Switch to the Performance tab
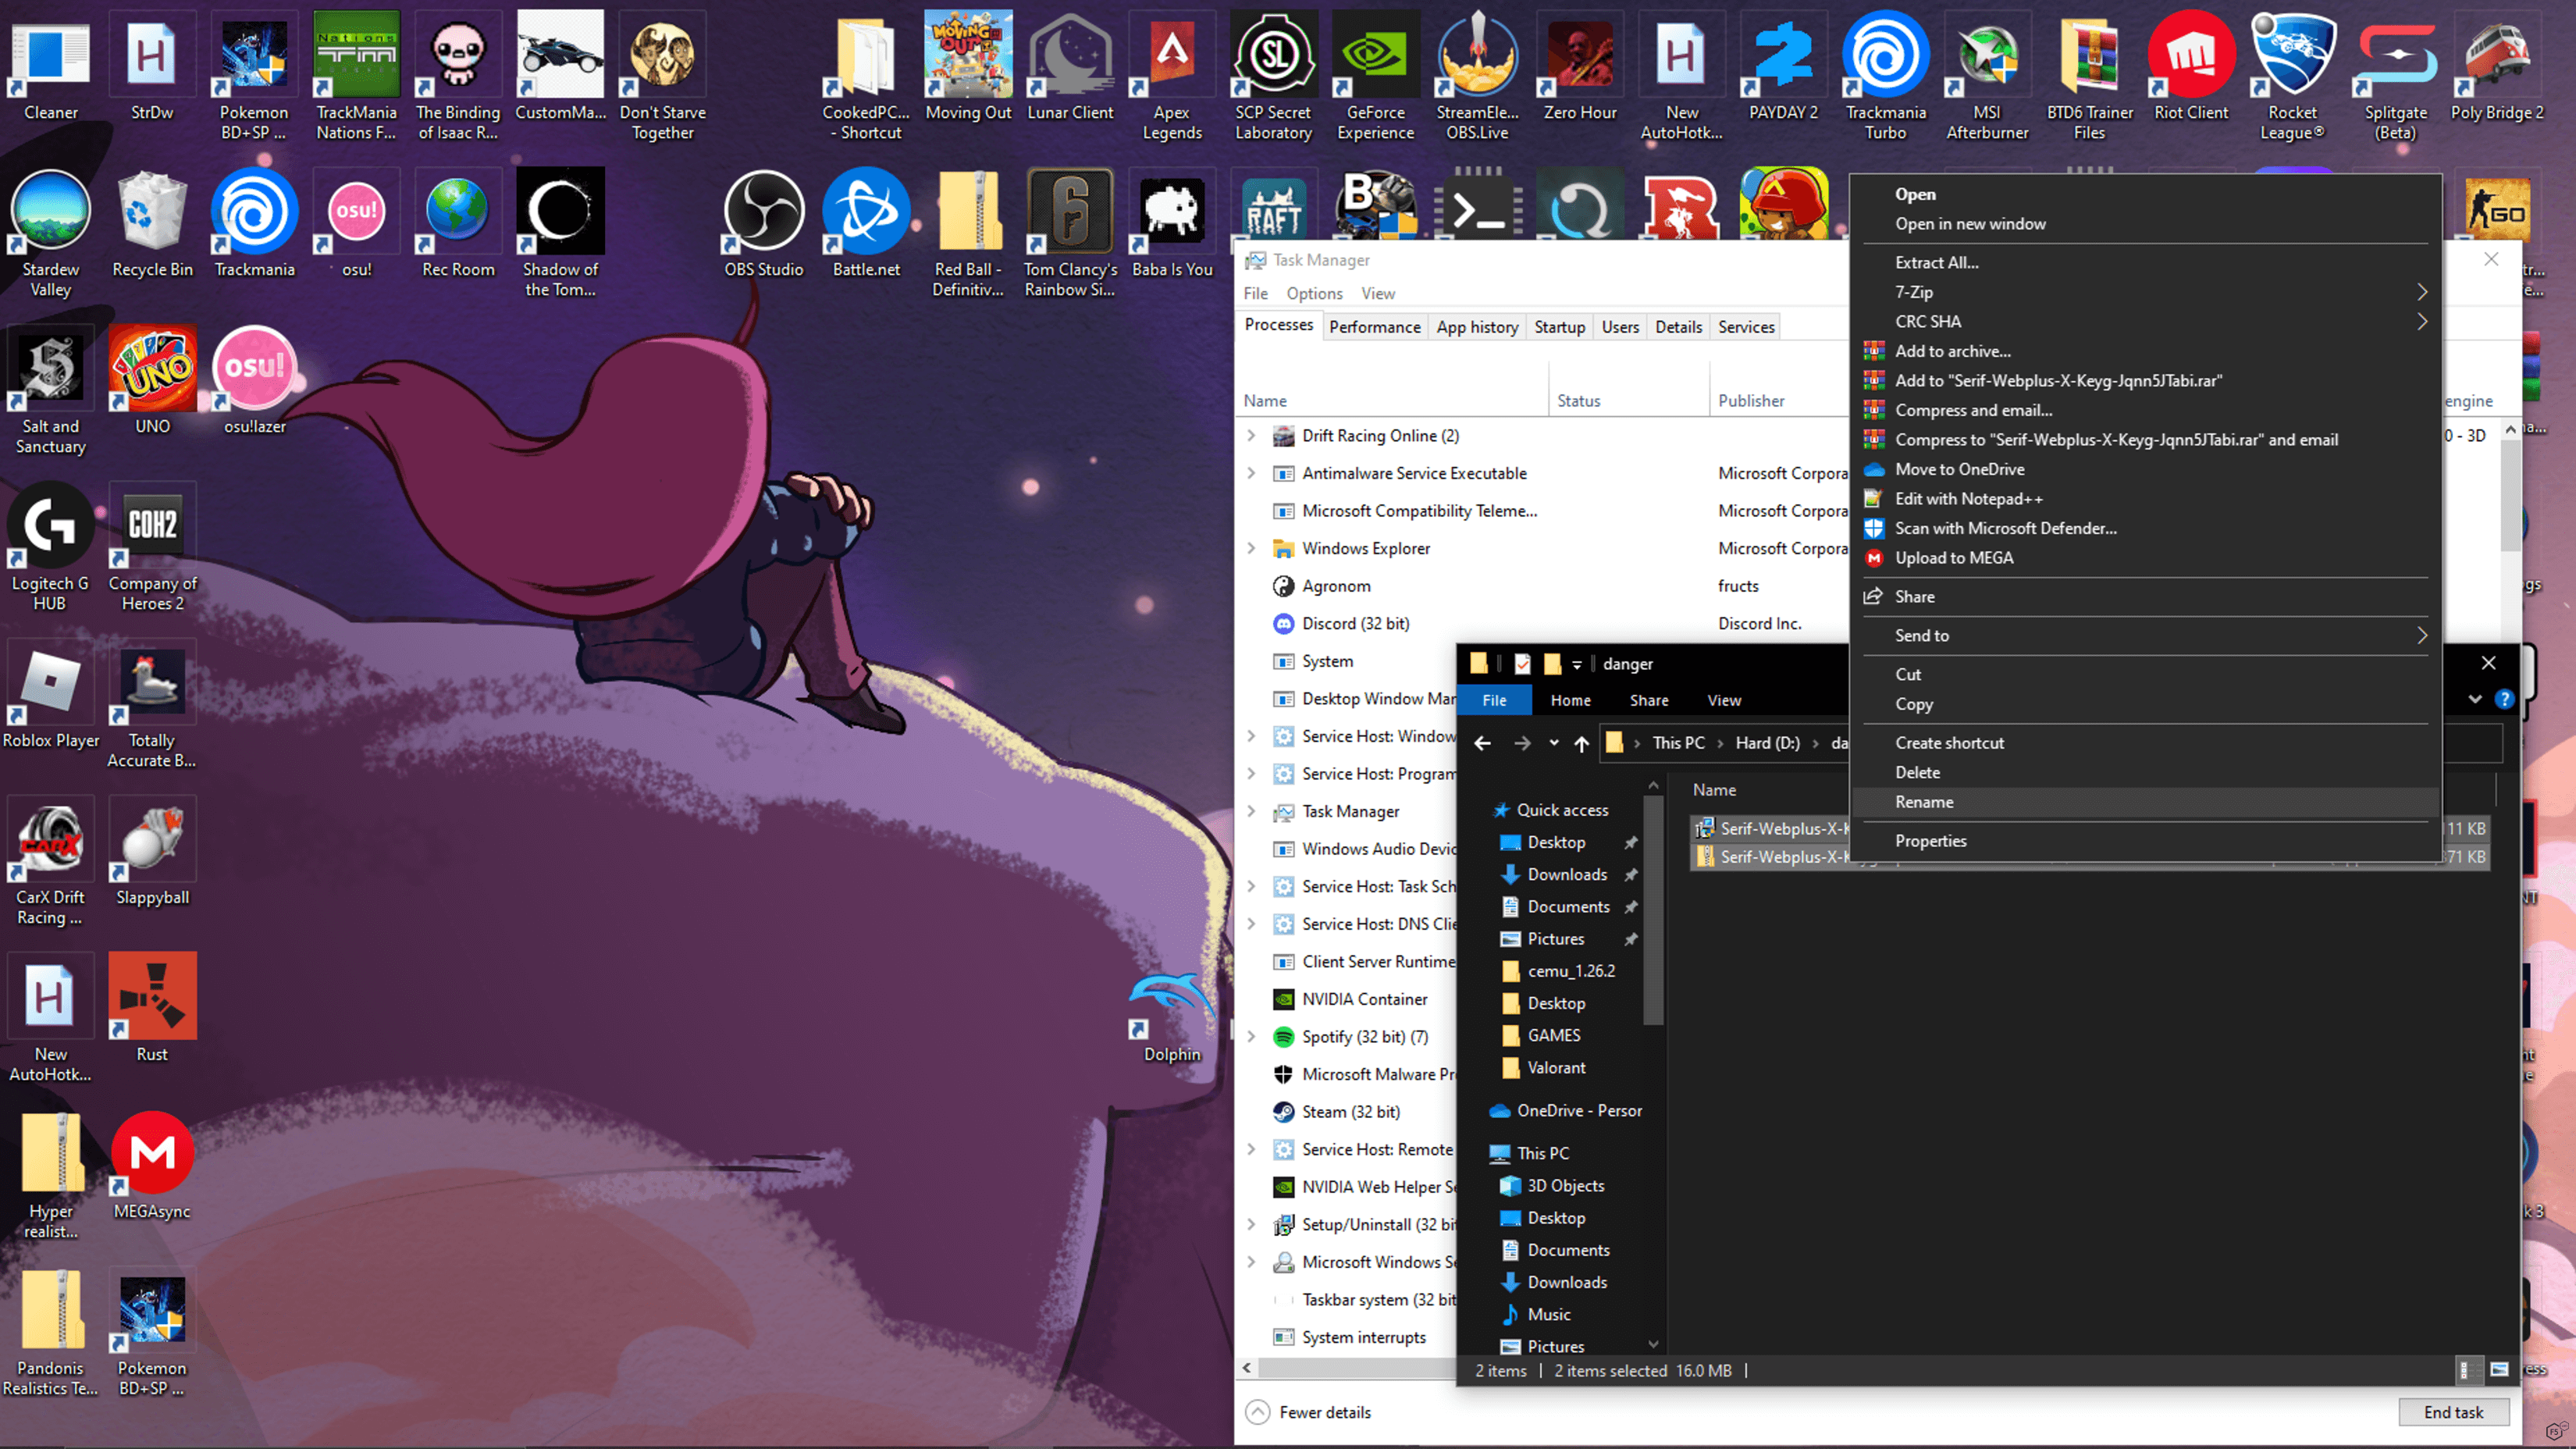This screenshot has width=2576, height=1449. [1374, 327]
